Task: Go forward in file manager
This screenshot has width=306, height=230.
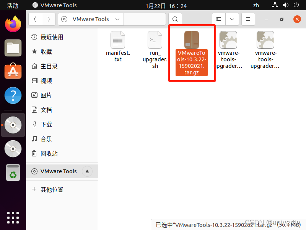Action: (49, 19)
